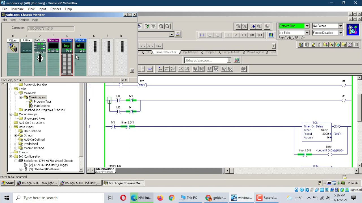Select the Trends folder
This screenshot has height=203, width=362.
23,152
